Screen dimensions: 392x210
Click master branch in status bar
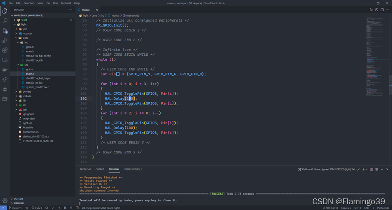(15, 208)
